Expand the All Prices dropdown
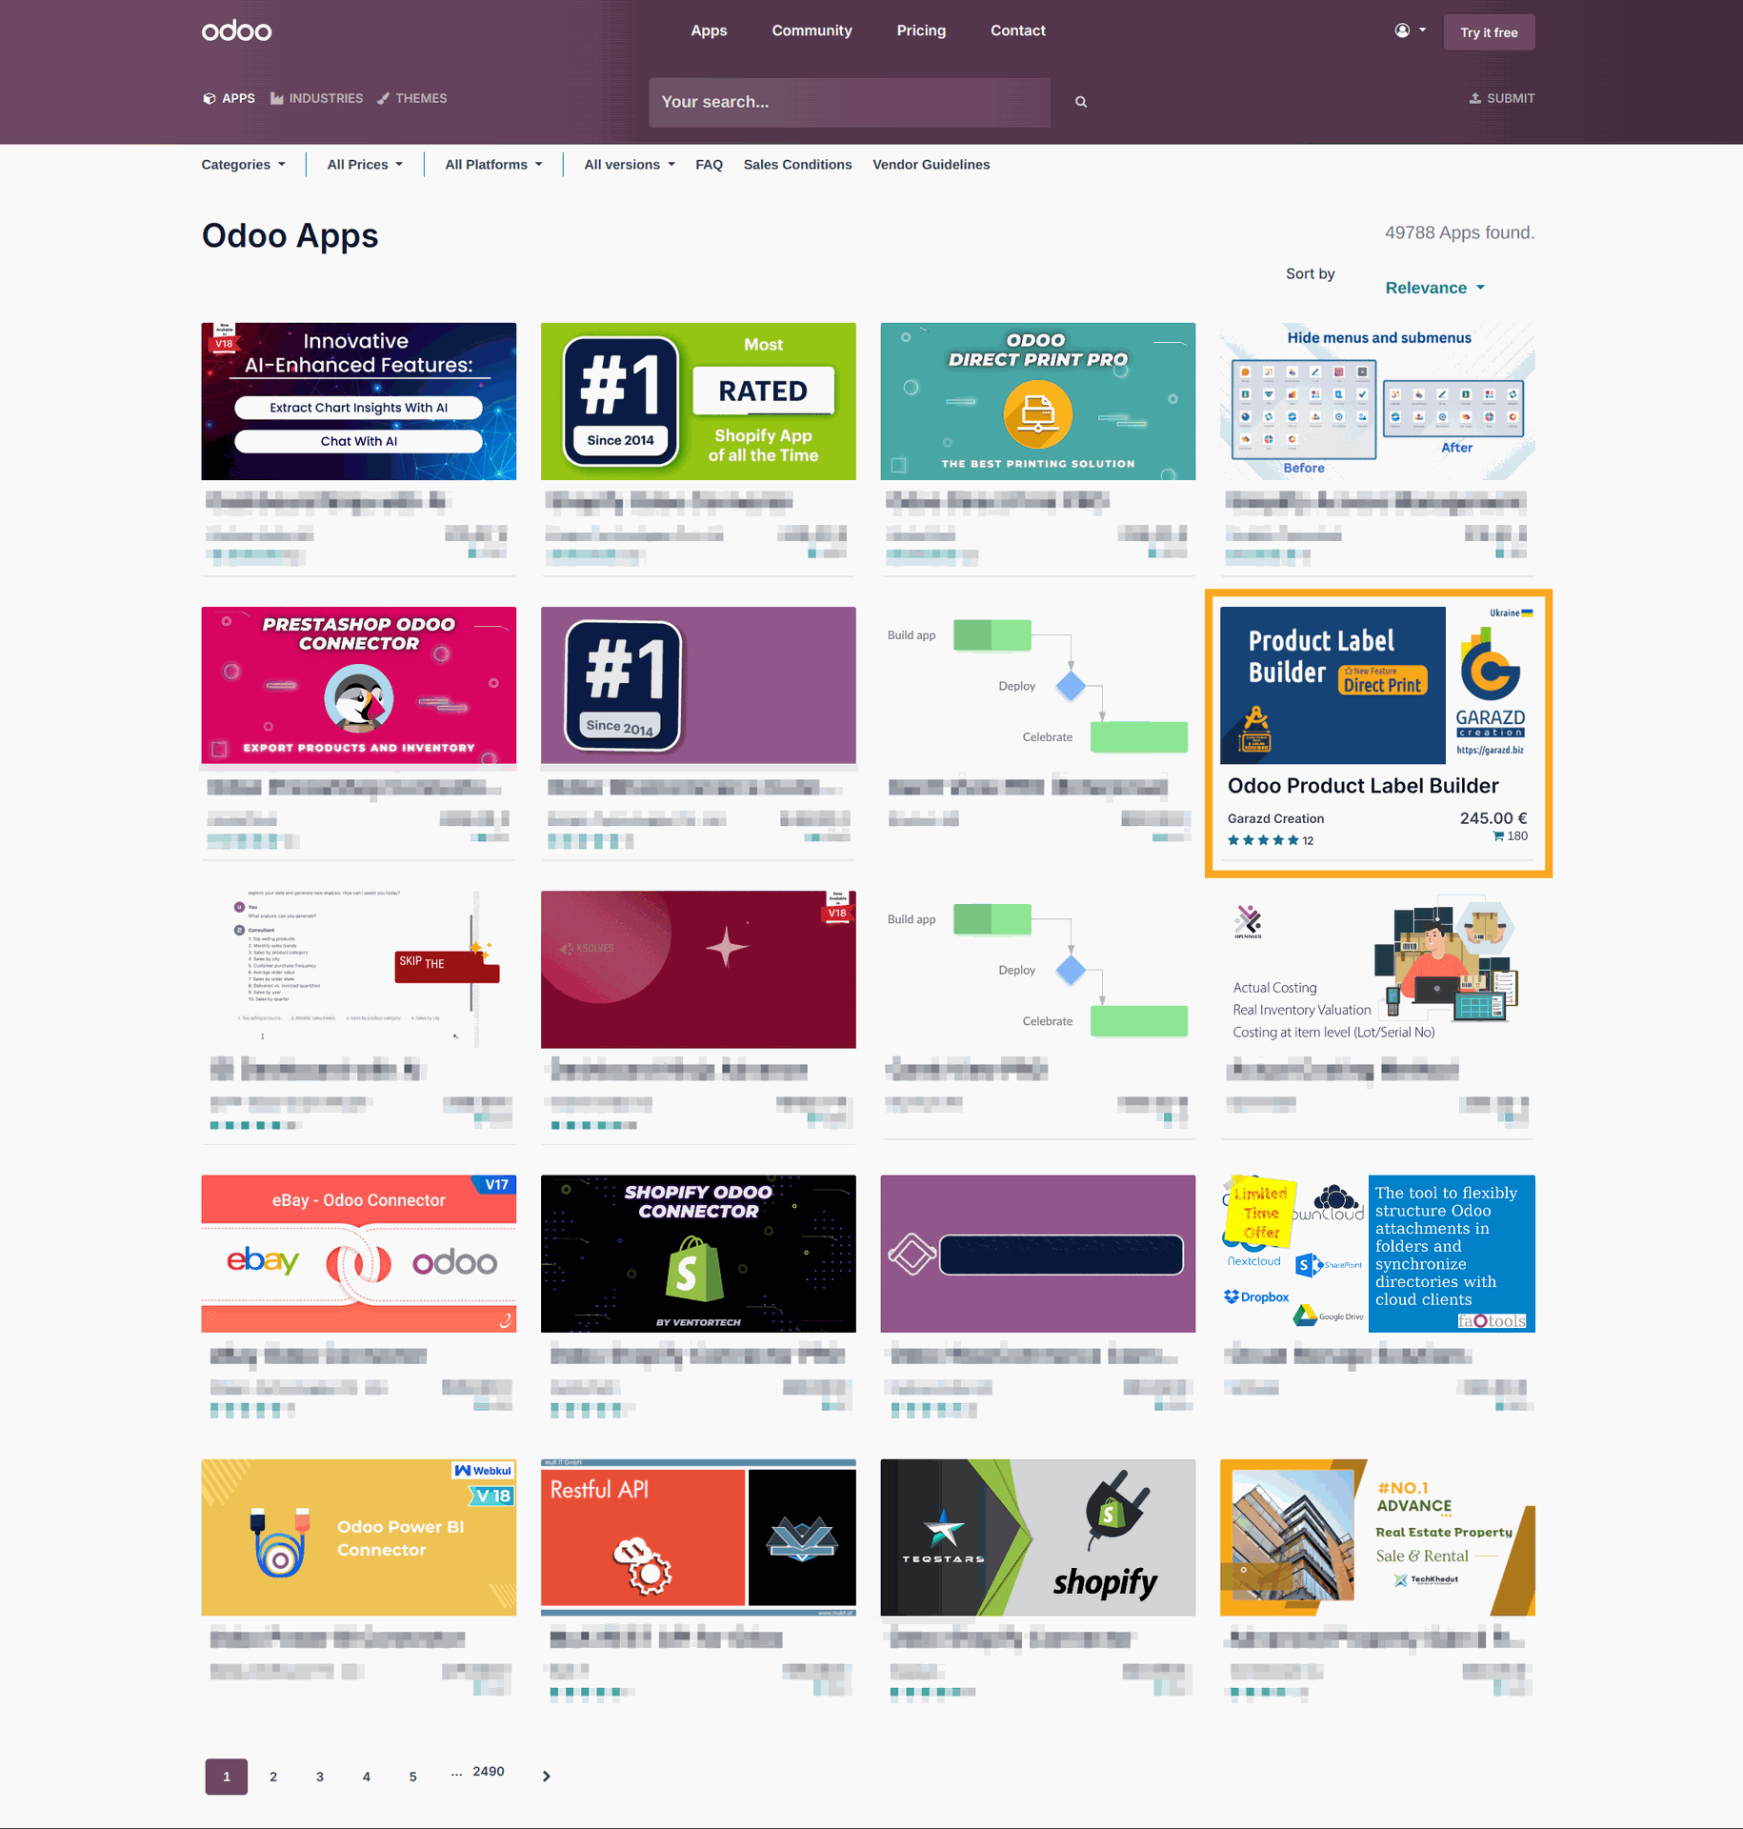 (365, 165)
